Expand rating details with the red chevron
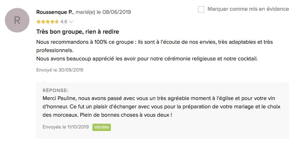The height and width of the screenshot is (148, 295). [71, 22]
